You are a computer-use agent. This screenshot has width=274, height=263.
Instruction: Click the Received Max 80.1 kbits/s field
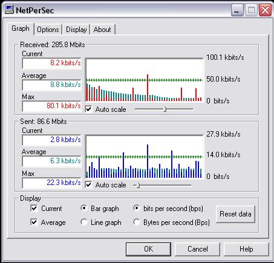(51, 106)
